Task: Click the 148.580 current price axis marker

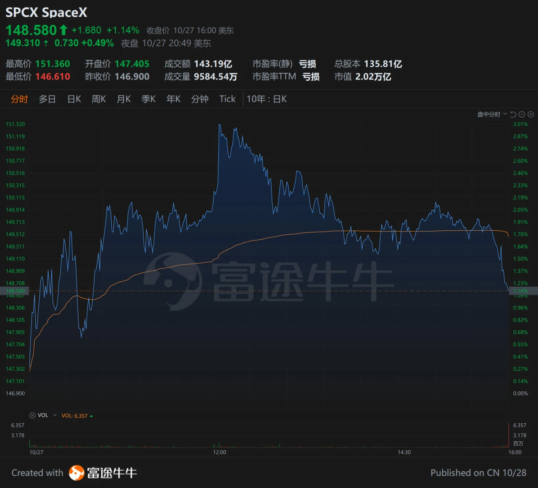Action: (x=15, y=290)
